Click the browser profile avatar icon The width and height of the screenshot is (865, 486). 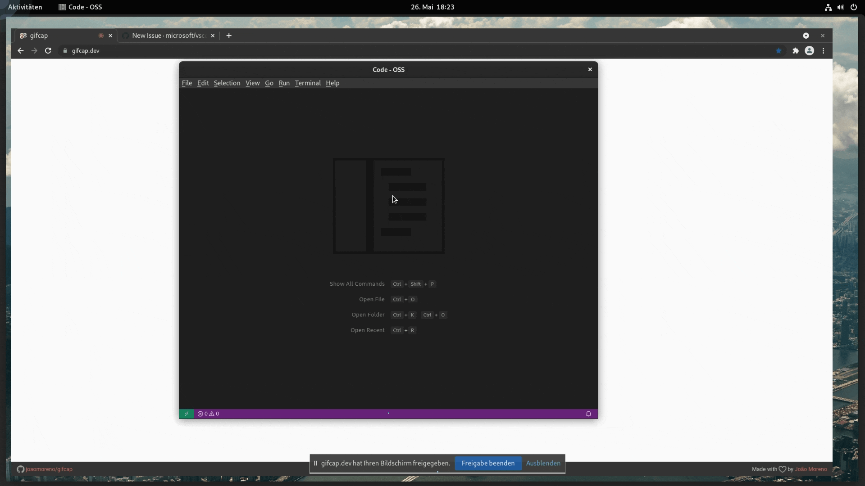click(810, 50)
